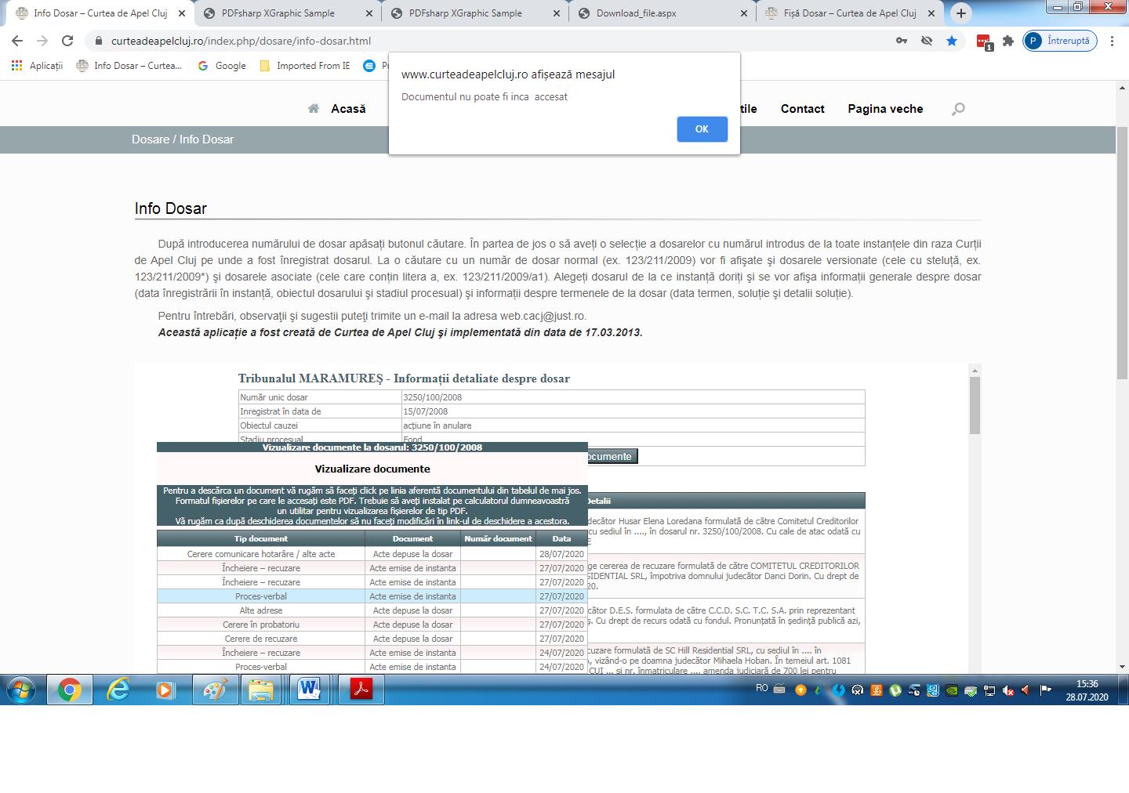The height and width of the screenshot is (793, 1129).
Task: Click the inner frame scrollbar thumb
Action: click(x=975, y=405)
